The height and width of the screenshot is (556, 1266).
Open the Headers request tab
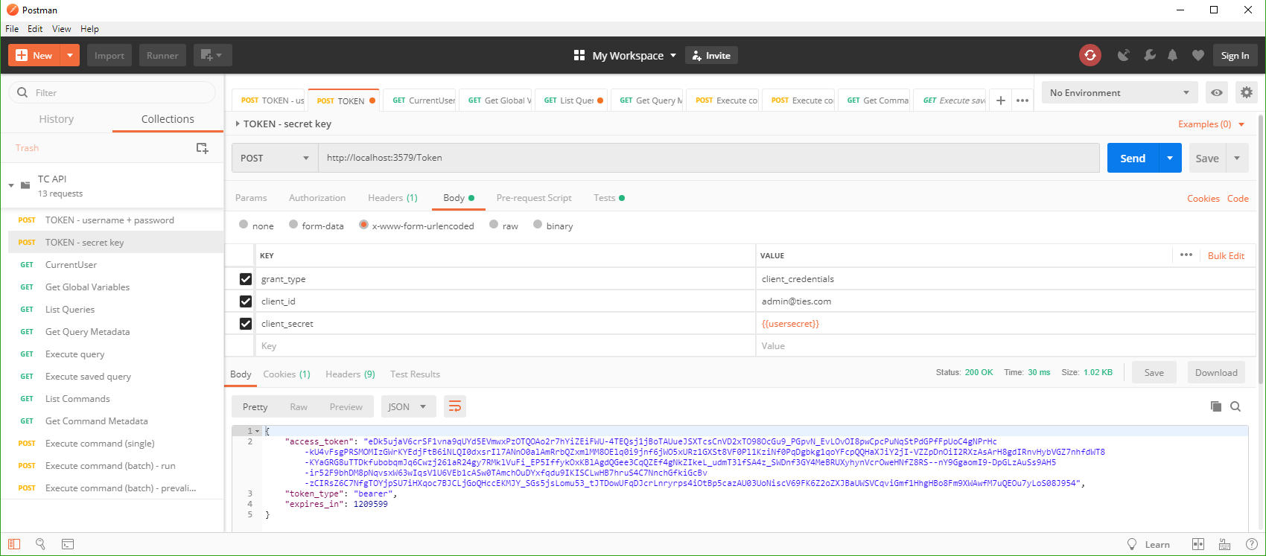(392, 198)
